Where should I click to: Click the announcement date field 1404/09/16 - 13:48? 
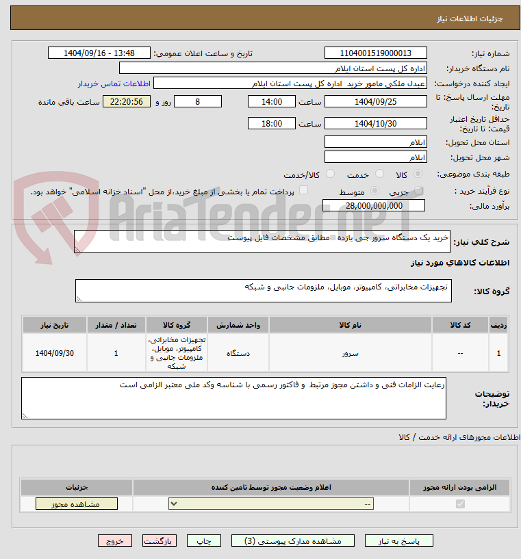99,53
